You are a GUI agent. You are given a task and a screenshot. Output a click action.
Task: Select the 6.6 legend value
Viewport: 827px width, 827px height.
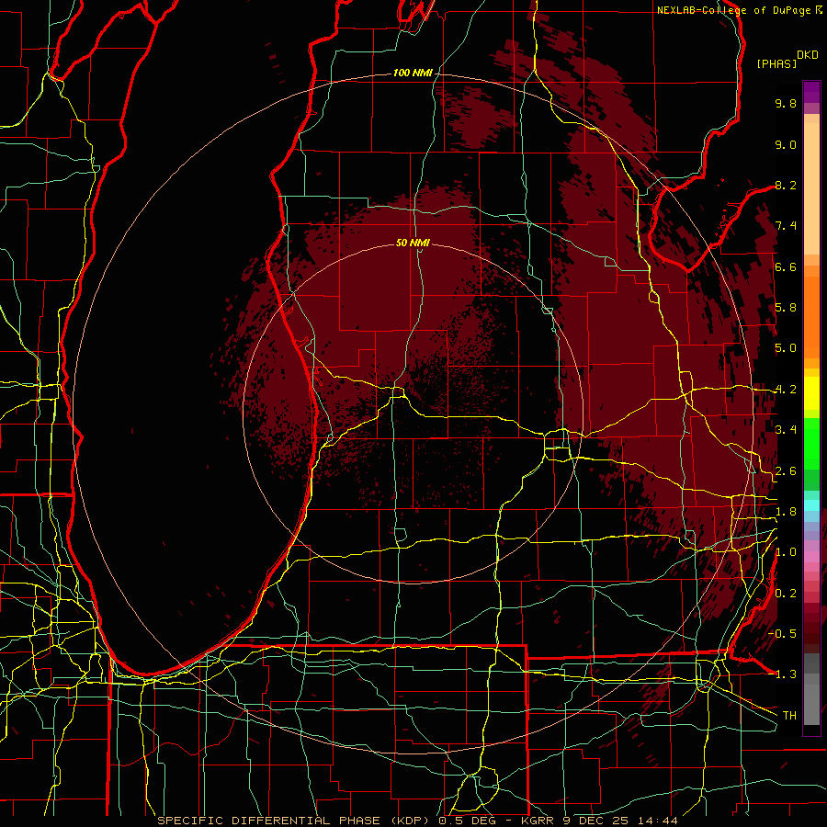pos(786,266)
